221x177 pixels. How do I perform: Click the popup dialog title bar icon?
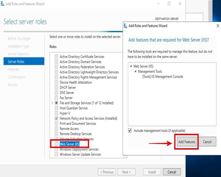point(125,26)
